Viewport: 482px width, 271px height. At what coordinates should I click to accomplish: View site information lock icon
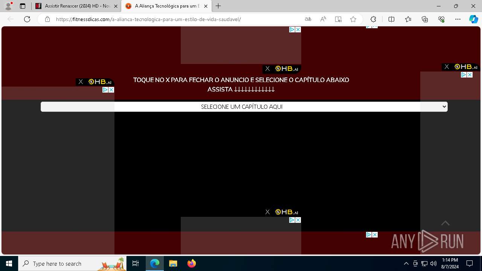coord(47,19)
